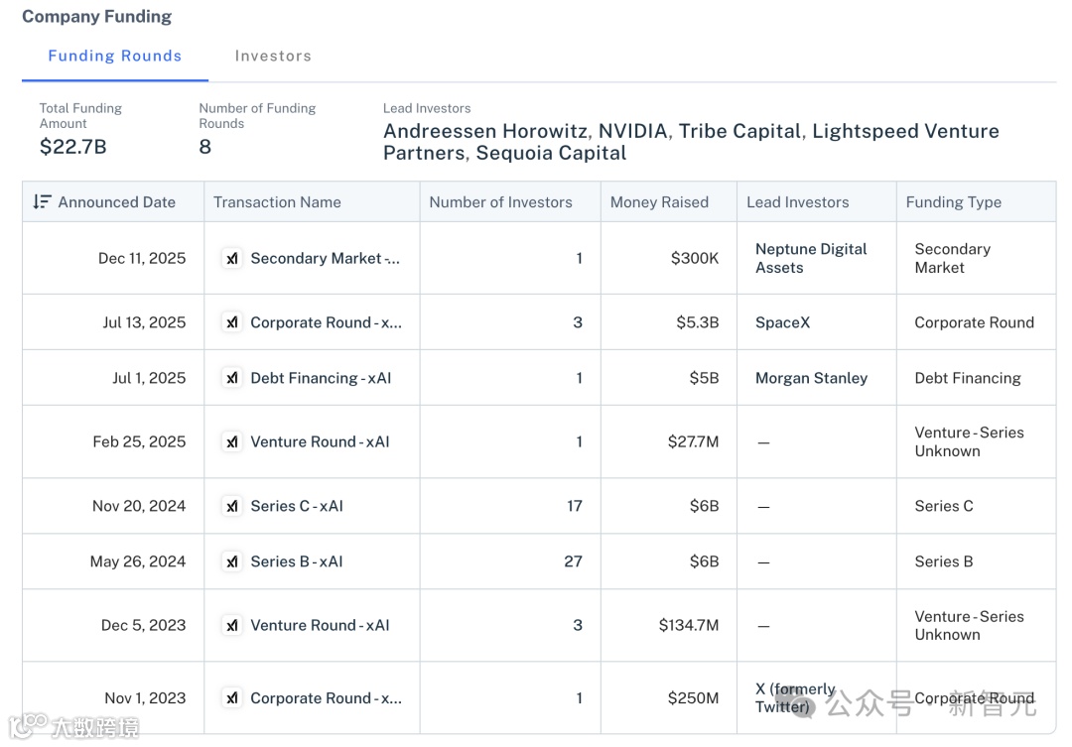
Task: Click xAI logo in Jul 13 Corporate Round row
Action: pos(232,321)
